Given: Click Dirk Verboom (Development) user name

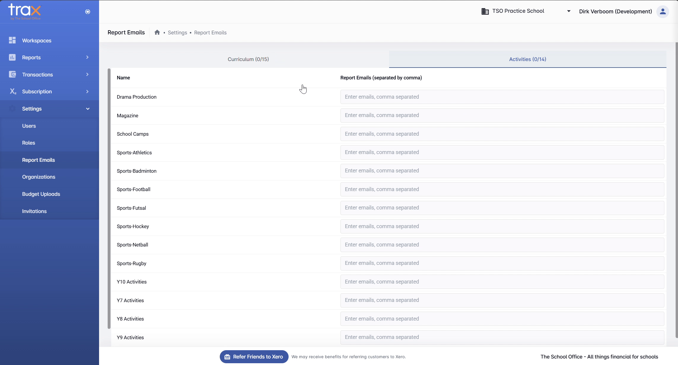Looking at the screenshot, I should click(x=615, y=12).
